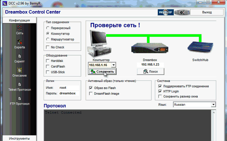Click the Соединить connect button

[x=102, y=71]
